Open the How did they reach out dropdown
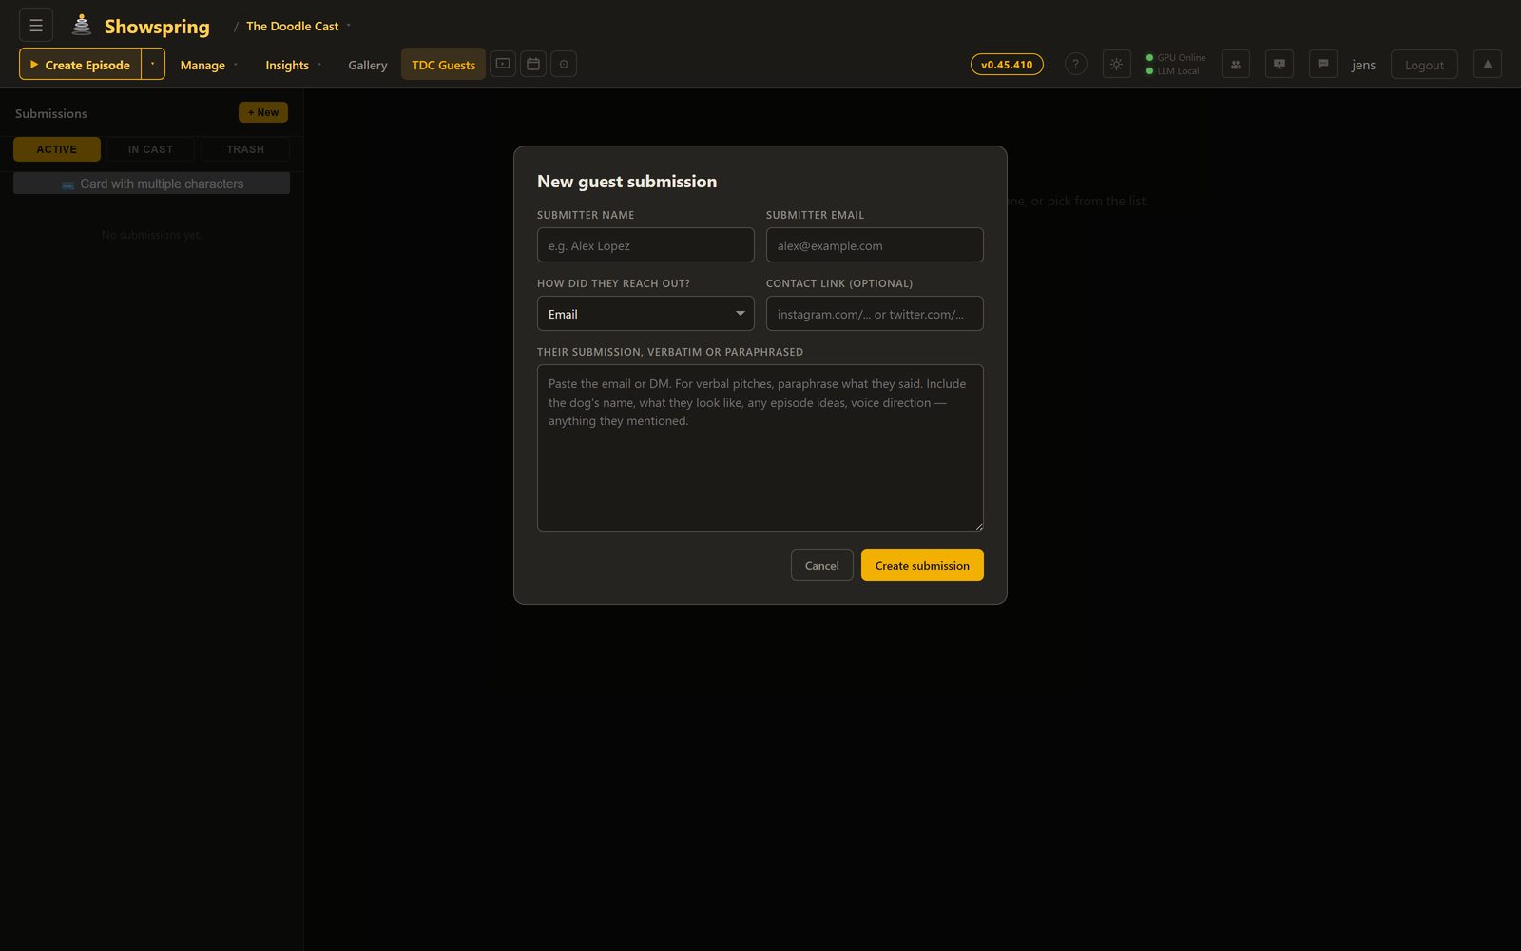Viewport: 1521px width, 951px height. coord(645,314)
